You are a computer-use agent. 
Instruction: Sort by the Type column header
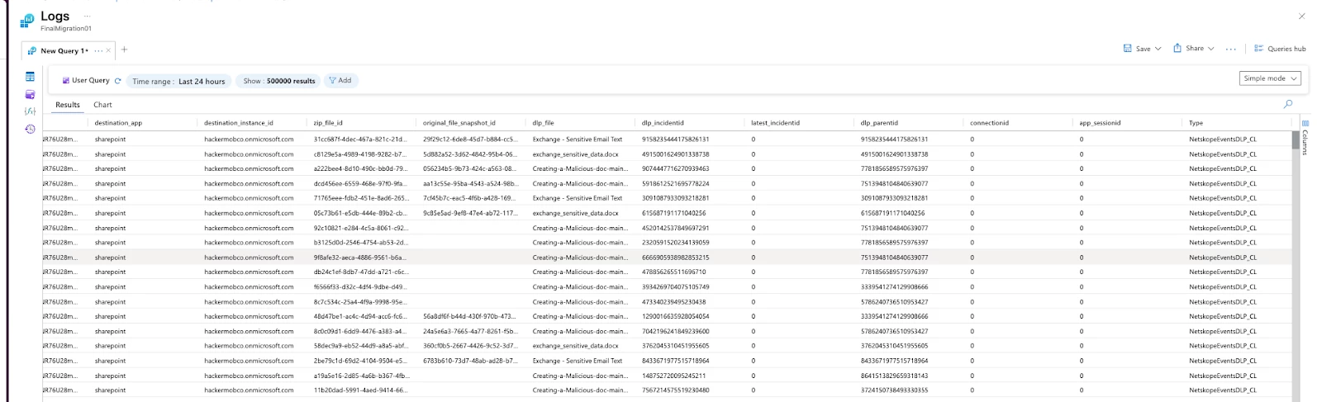pyautogui.click(x=1196, y=123)
